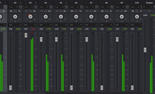
Task: Open the Off automation dropdown on track A7
Action: (91, 25)
